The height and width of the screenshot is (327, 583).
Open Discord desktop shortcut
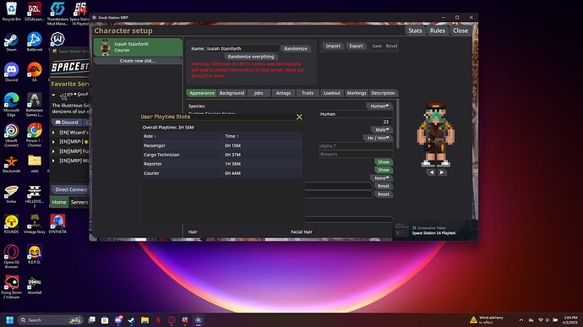click(11, 72)
